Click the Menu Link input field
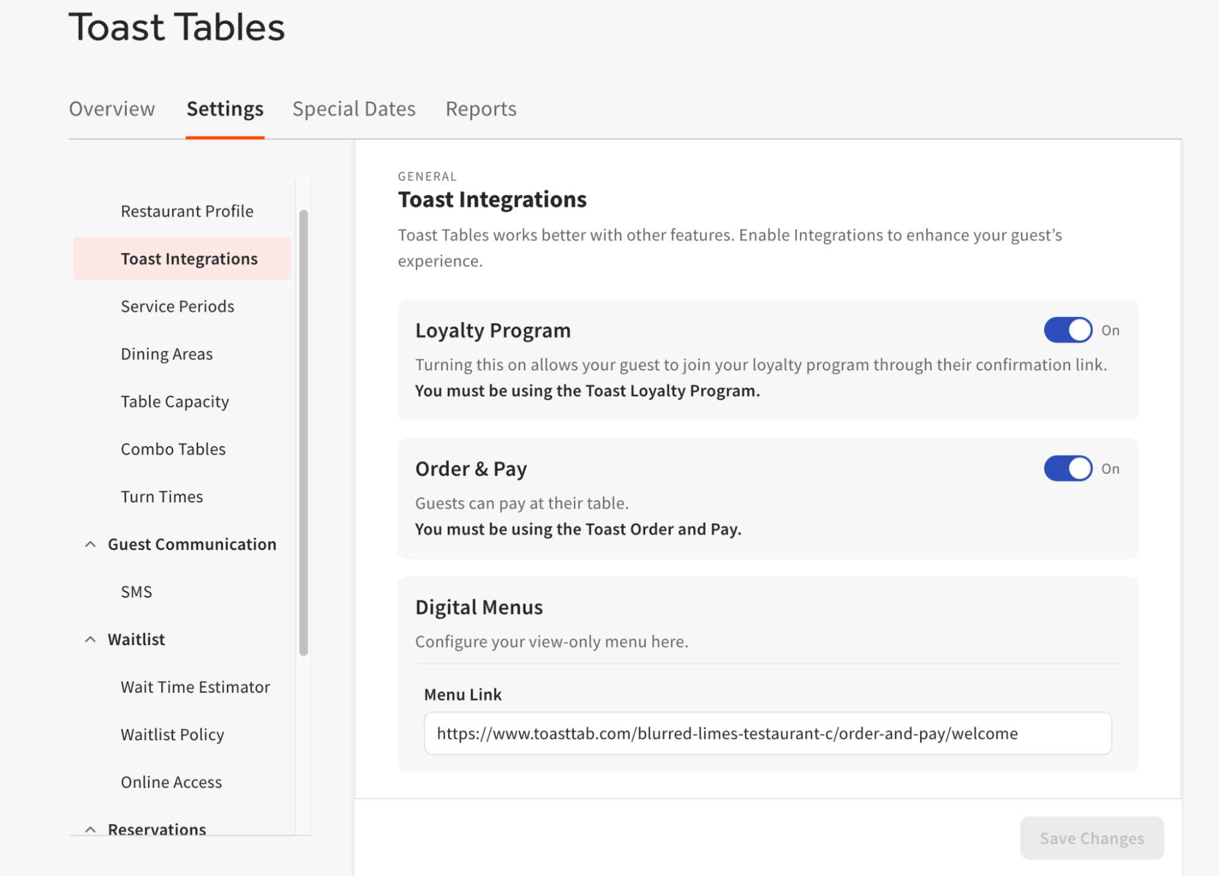The image size is (1219, 876). coord(768,733)
